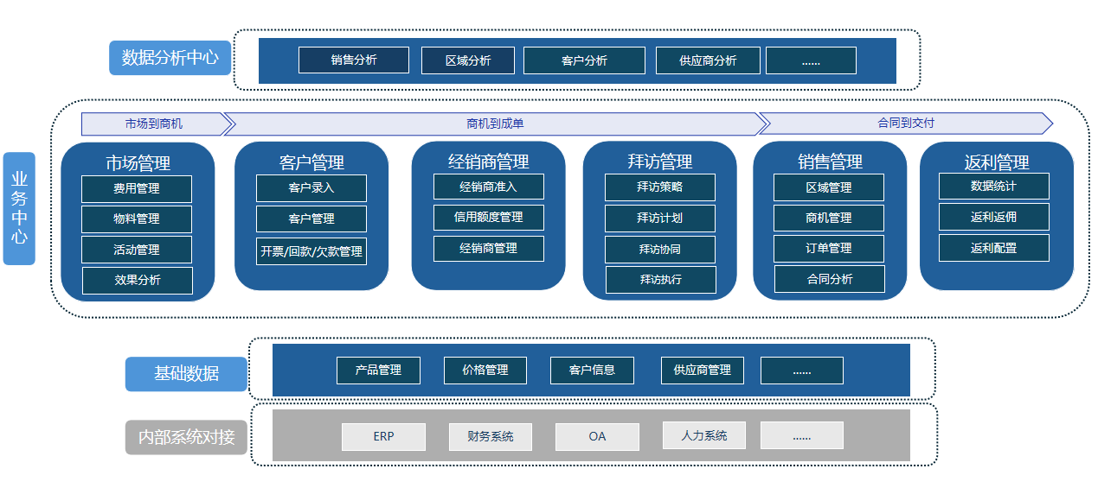Image resolution: width=1098 pixels, height=488 pixels.
Task: Open 客户分析 in data analysis center
Action: point(584,60)
